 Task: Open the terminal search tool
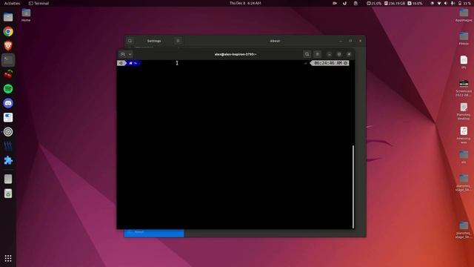click(307, 54)
